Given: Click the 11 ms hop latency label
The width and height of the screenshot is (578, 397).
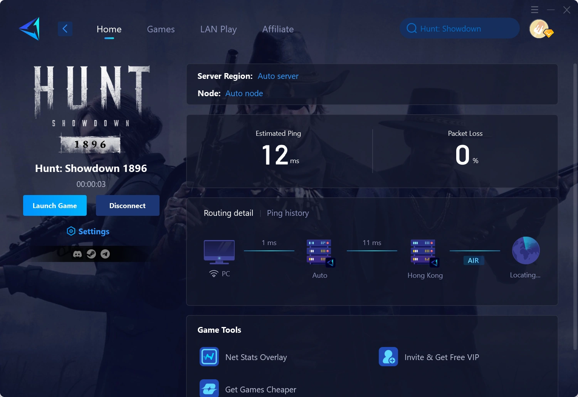Looking at the screenshot, I should point(372,243).
